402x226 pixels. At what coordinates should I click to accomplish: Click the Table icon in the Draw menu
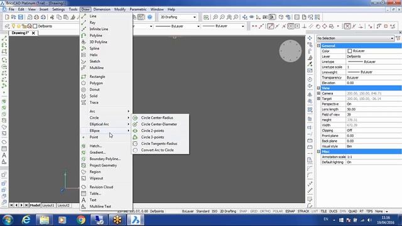(x=84, y=193)
